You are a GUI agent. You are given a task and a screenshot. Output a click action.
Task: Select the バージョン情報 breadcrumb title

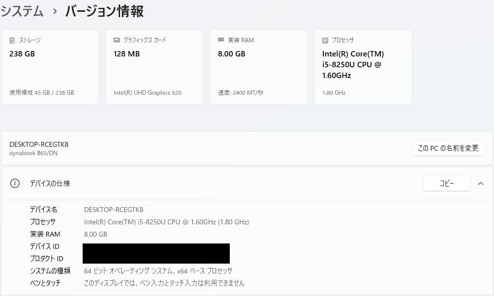click(103, 11)
